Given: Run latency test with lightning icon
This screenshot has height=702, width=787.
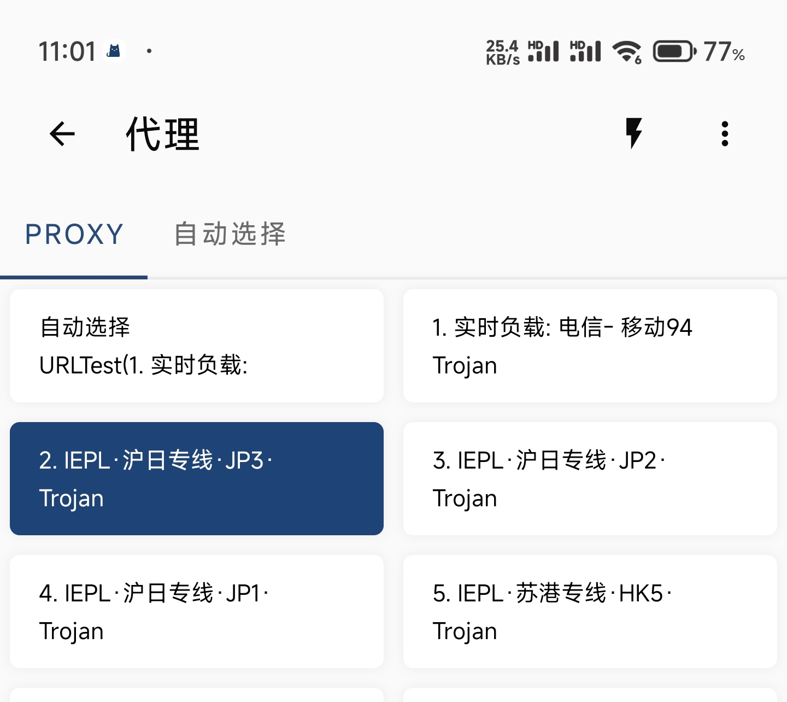Looking at the screenshot, I should 634,133.
